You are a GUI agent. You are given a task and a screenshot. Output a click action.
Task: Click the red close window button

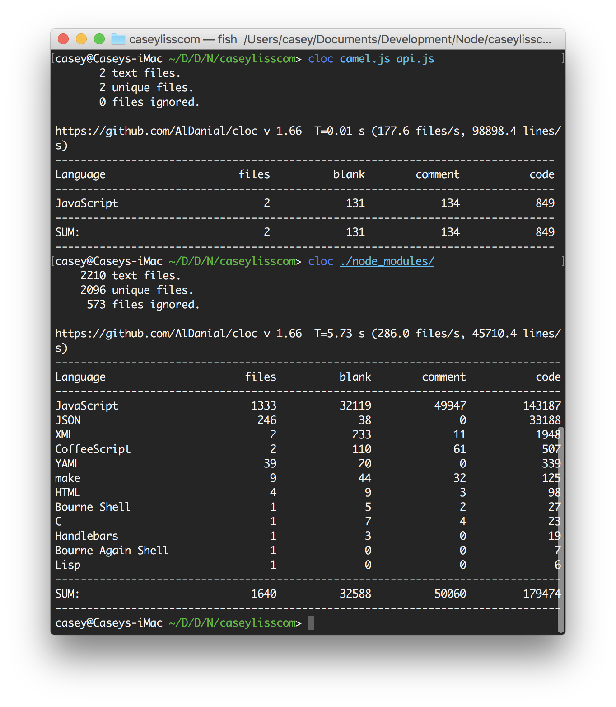[63, 39]
